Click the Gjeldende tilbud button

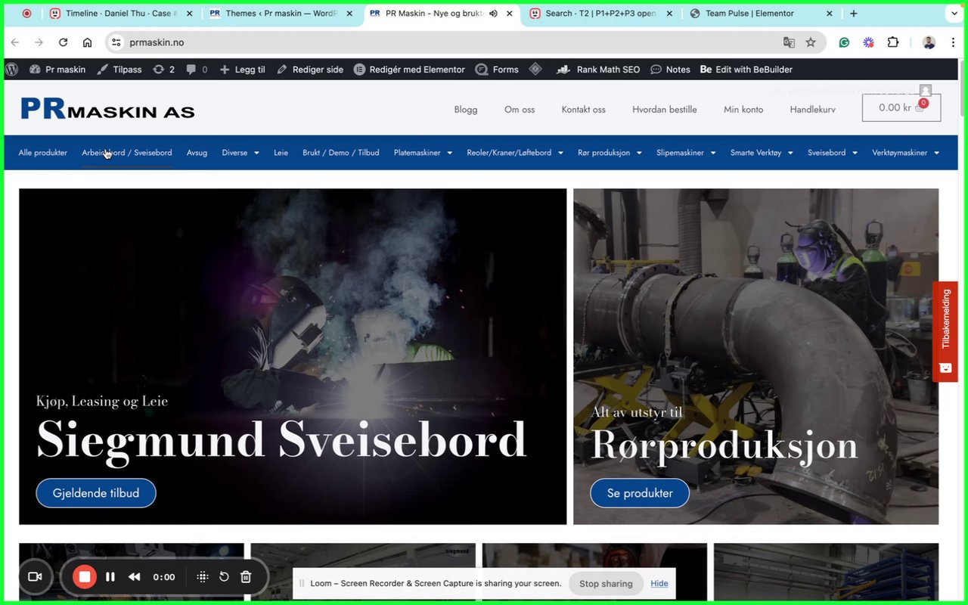click(96, 493)
